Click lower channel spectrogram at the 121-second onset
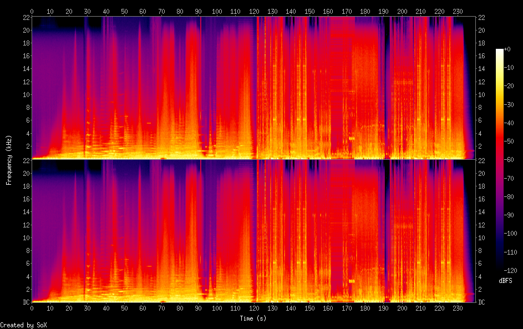This screenshot has height=329, width=523. pyautogui.click(x=256, y=231)
